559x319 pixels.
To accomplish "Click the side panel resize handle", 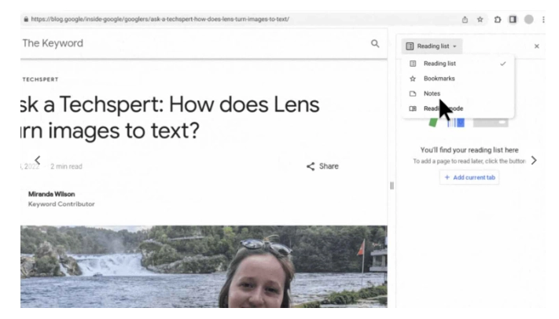I will coord(392,185).
